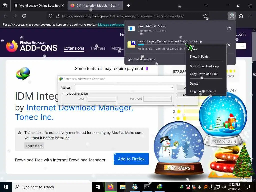Open the Windows Start menu
The width and height of the screenshot is (256, 192).
click(x=6, y=187)
